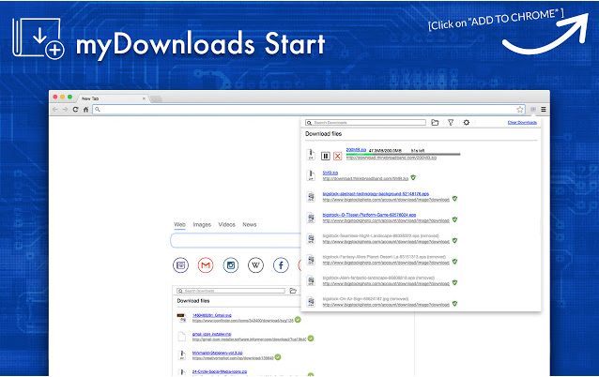Go back in browser
Screen dimensions: 599x377
pos(55,110)
